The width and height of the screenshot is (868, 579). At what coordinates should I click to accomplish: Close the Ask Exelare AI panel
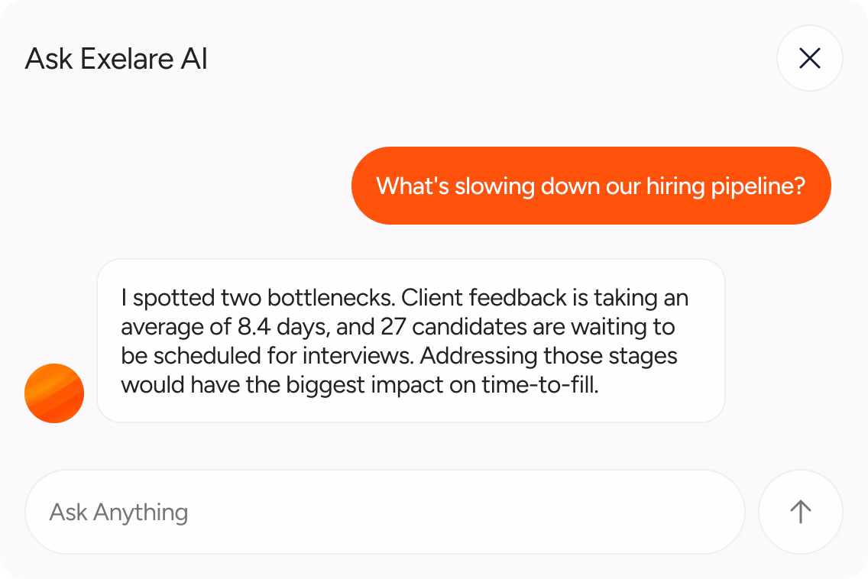coord(809,58)
